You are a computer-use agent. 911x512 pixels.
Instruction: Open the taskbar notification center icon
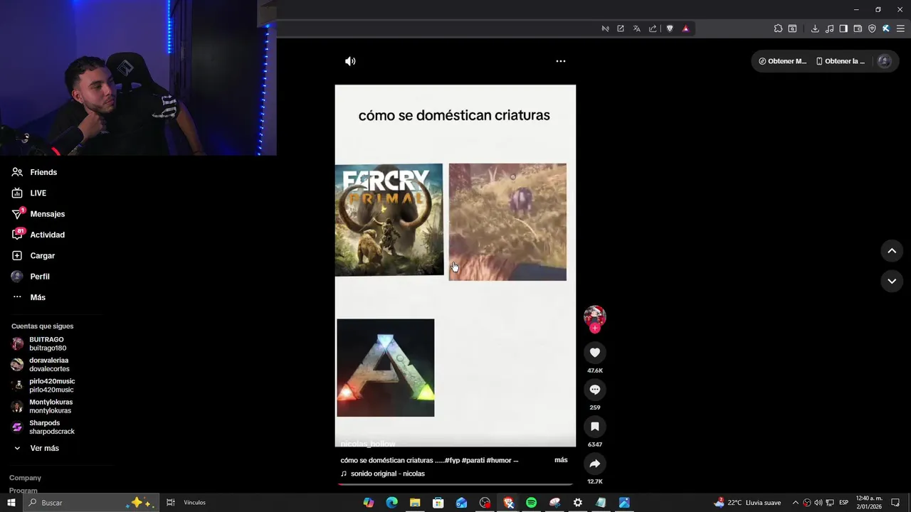pyautogui.click(x=896, y=503)
